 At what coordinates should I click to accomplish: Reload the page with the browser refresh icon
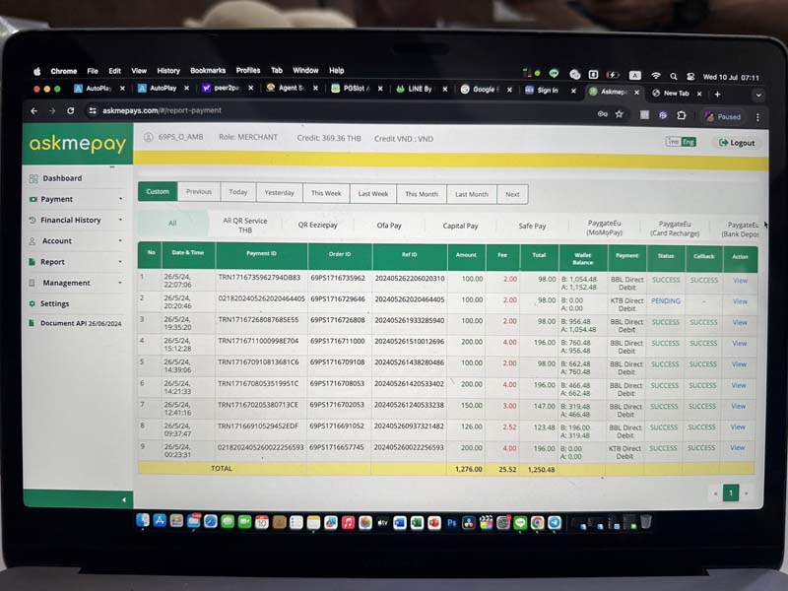point(70,111)
